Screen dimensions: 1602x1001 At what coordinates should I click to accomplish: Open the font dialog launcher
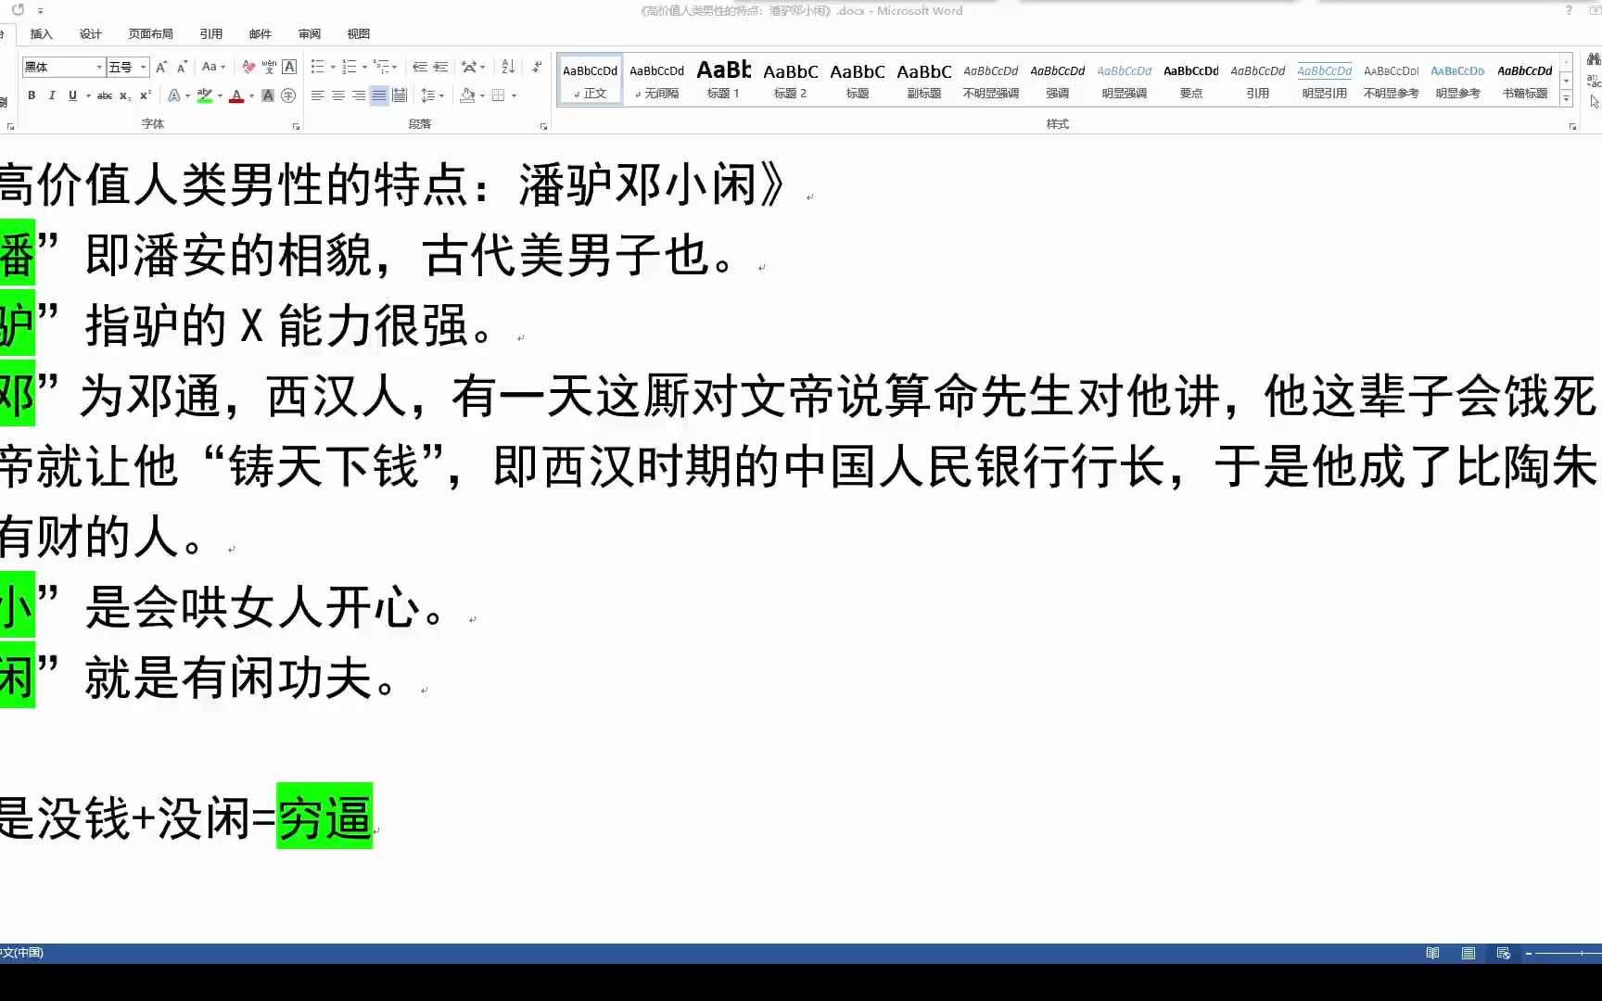pyautogui.click(x=296, y=126)
